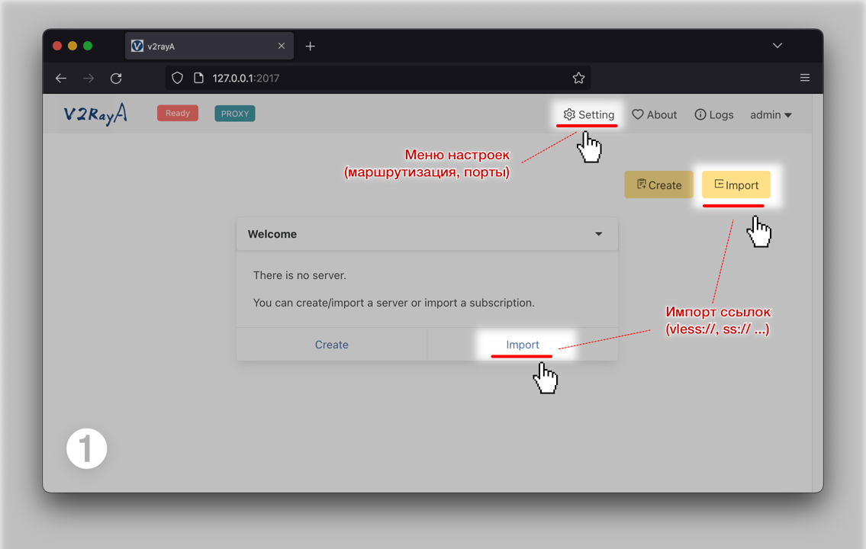Open Setting via the gear icon
Screen dimensions: 866x549
[569, 114]
